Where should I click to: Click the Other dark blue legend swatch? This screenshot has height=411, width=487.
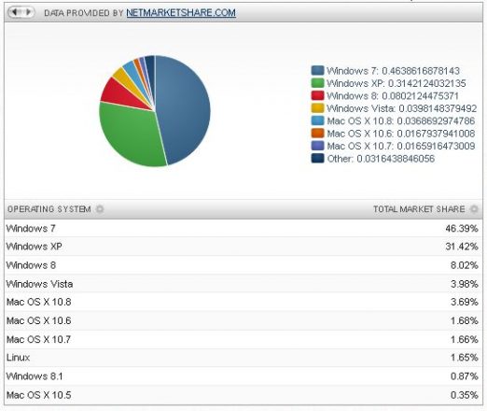tap(317, 159)
